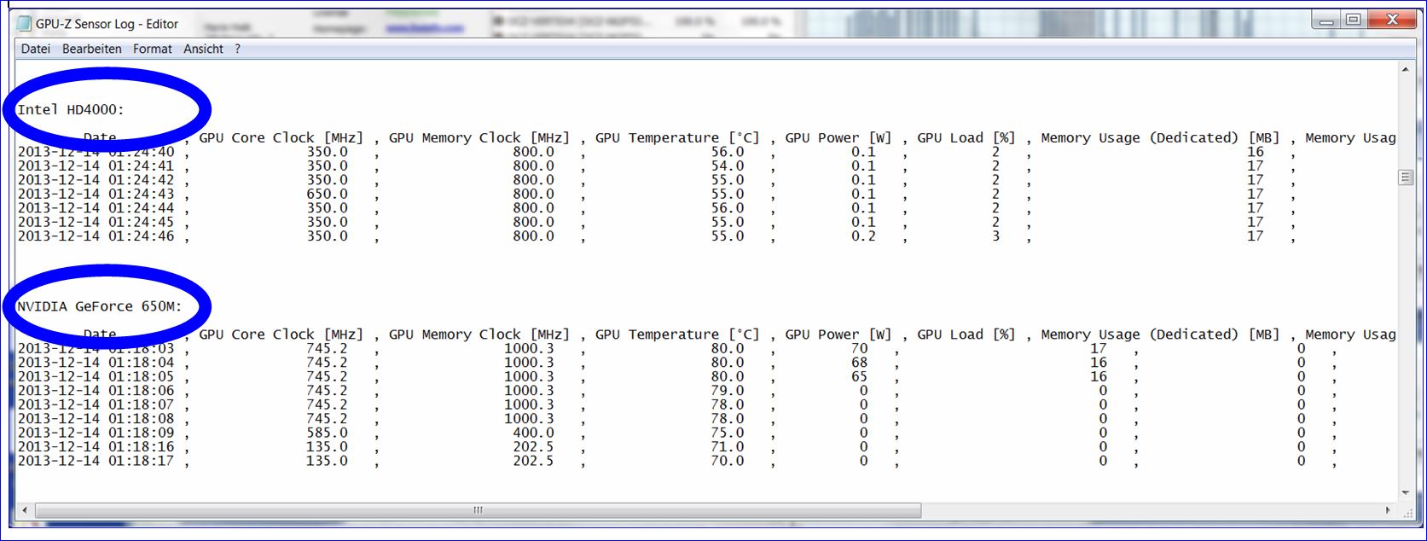Click the 54.0 temperature value

(728, 166)
